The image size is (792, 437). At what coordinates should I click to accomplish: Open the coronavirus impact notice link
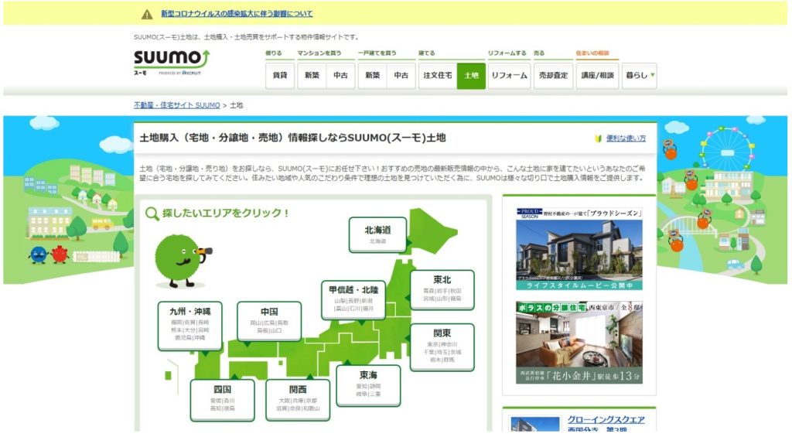tap(237, 14)
